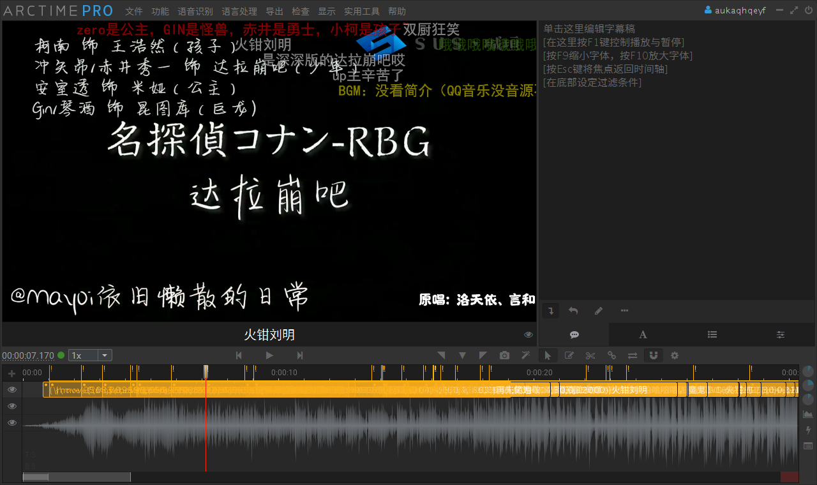The image size is (817, 485).
Task: Click the 0:00:20 mark on the ruler
Action: [539, 373]
